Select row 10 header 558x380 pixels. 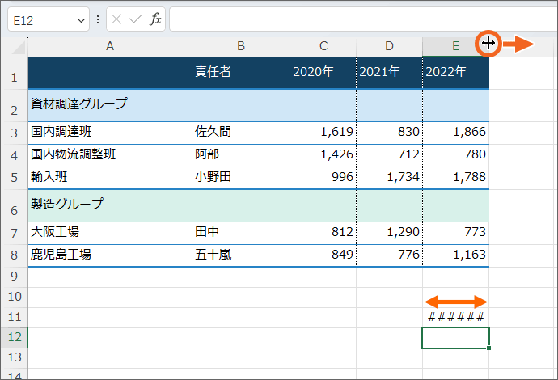(15, 297)
